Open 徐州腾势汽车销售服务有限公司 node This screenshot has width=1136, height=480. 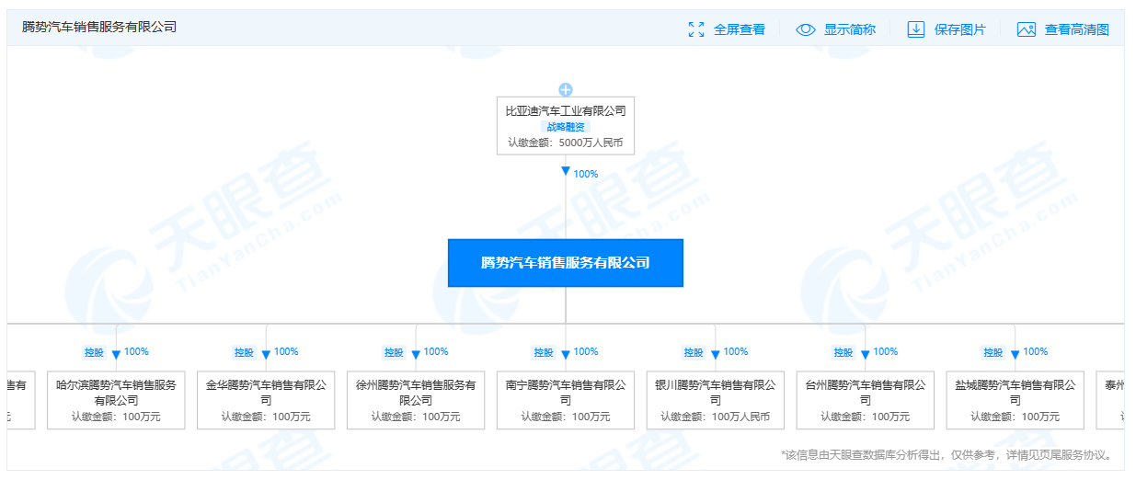pos(416,400)
